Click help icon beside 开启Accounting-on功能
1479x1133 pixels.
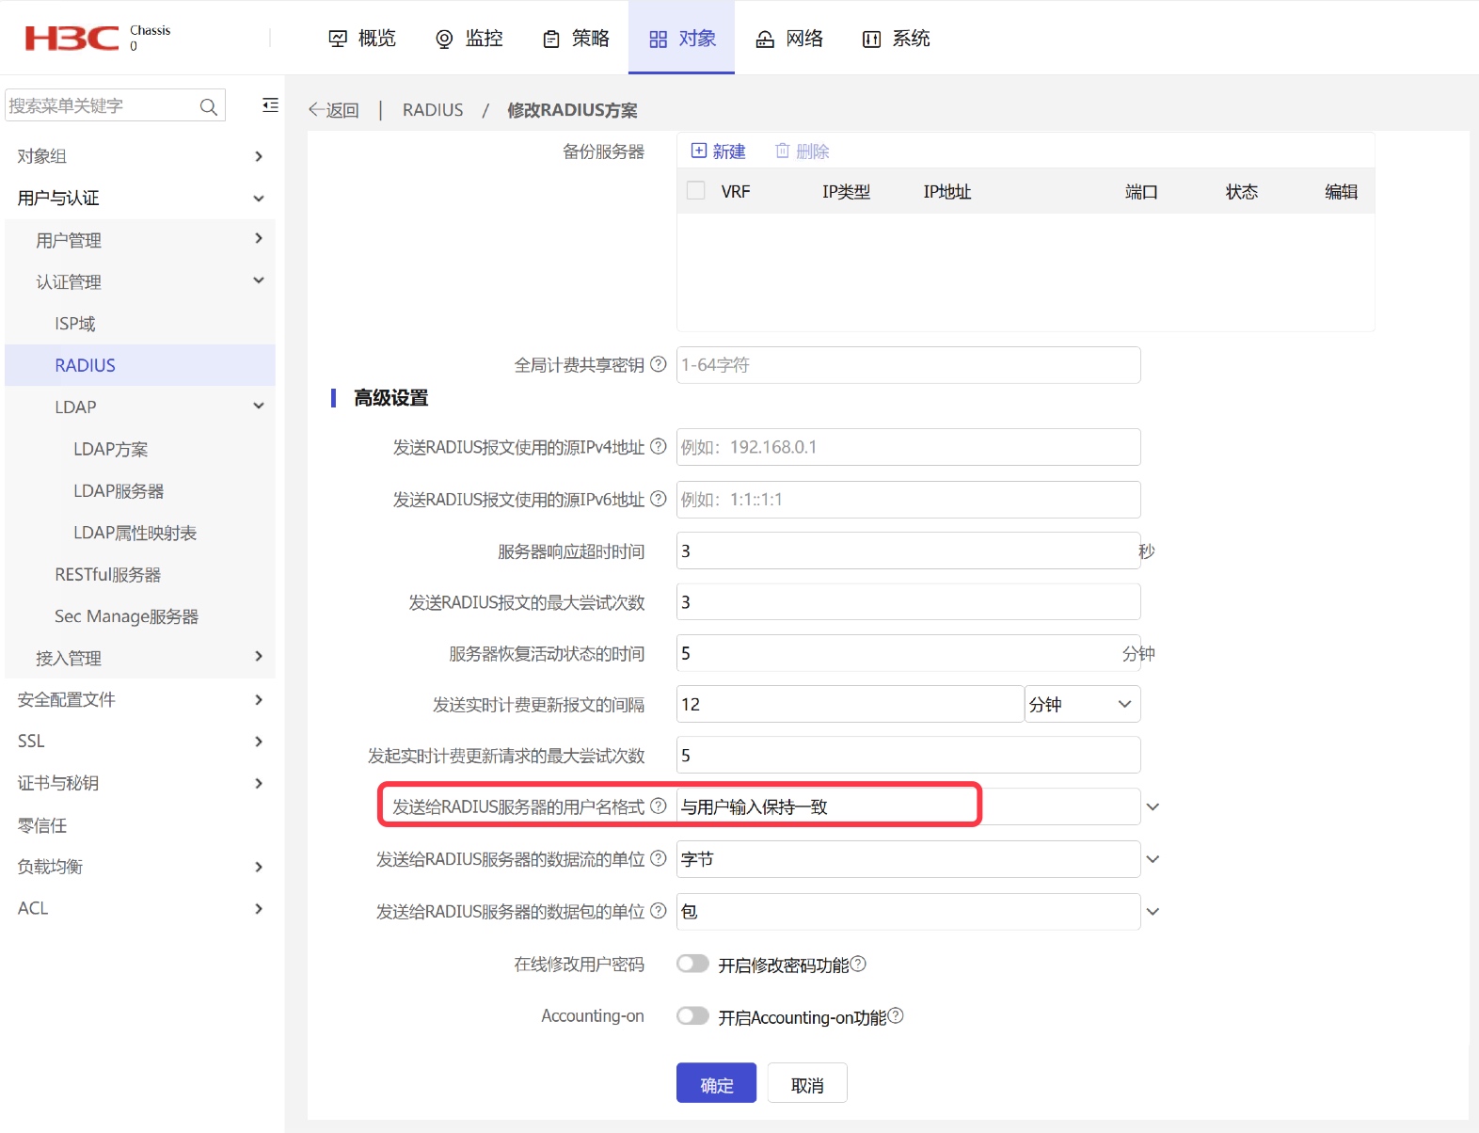896,1015
